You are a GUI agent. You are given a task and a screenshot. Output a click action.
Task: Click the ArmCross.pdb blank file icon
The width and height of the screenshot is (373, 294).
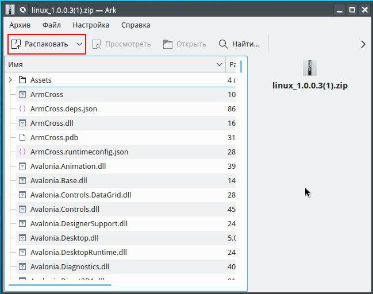point(22,137)
